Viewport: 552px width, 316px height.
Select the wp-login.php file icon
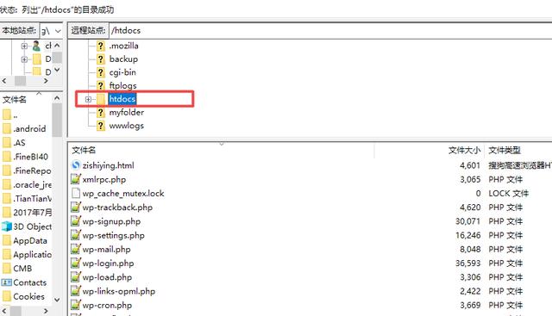pos(75,263)
